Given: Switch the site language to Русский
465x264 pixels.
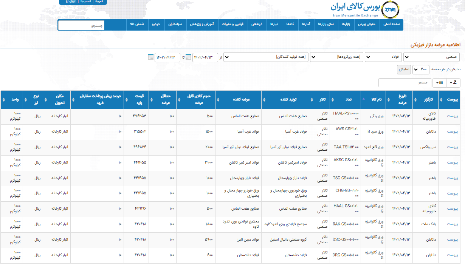Looking at the screenshot, I should [86, 2].
